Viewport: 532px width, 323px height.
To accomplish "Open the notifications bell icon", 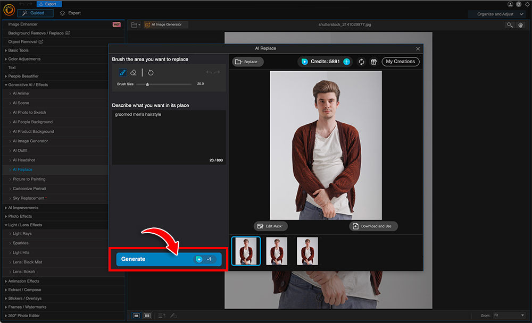I will click(519, 4).
